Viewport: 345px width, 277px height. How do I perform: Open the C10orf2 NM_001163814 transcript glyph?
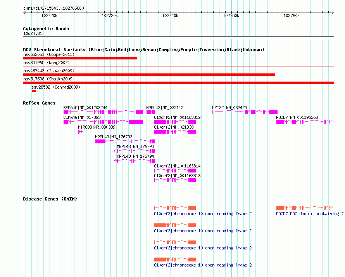pos(175,171)
